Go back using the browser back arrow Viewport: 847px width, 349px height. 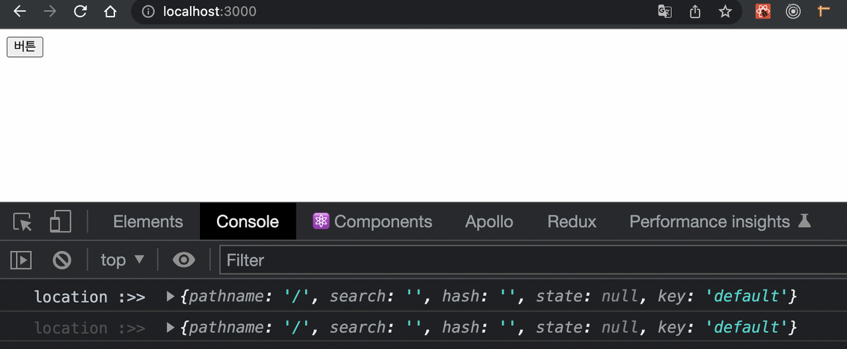(20, 11)
